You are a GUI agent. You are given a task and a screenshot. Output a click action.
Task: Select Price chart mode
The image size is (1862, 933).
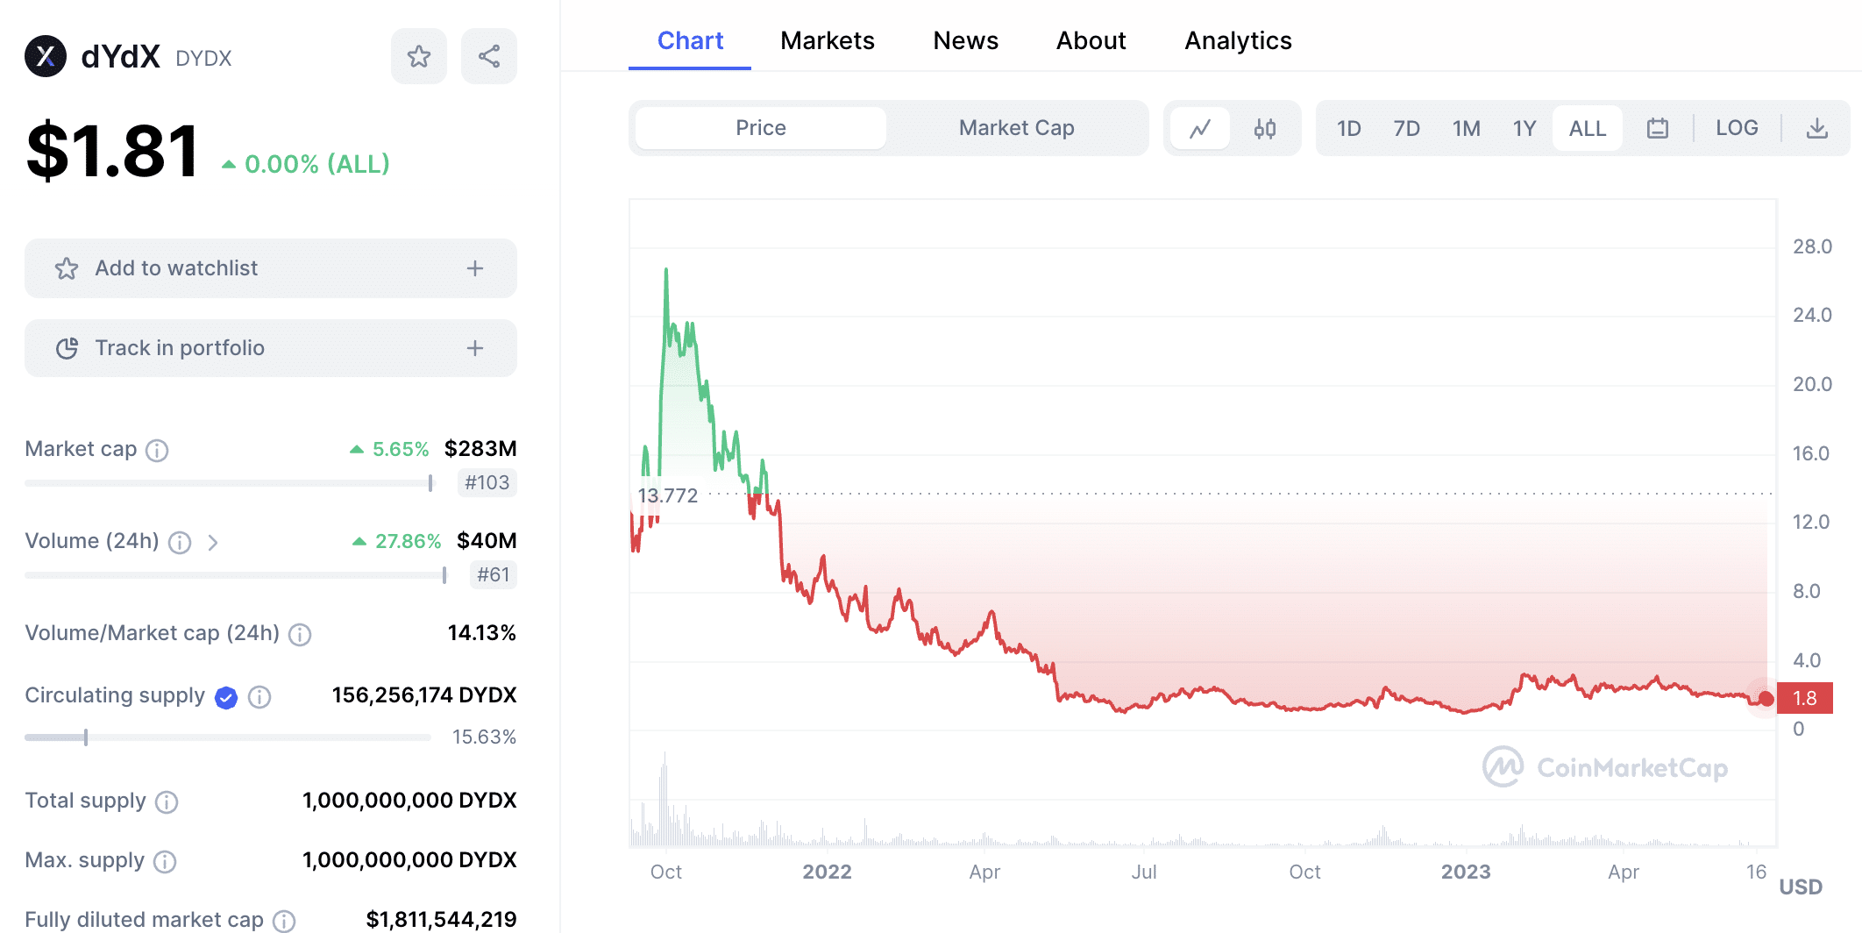point(761,128)
